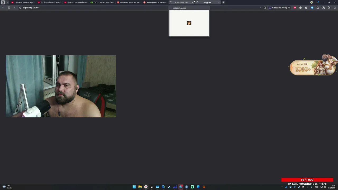This screenshot has width=338, height=190.
Task: Open the ABP ad blocker extension
Action: pyautogui.click(x=295, y=8)
